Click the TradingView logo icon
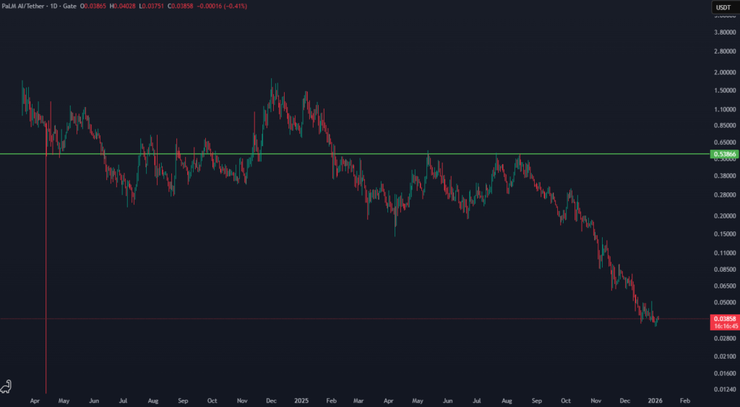The height and width of the screenshot is (407, 740). (x=7, y=386)
